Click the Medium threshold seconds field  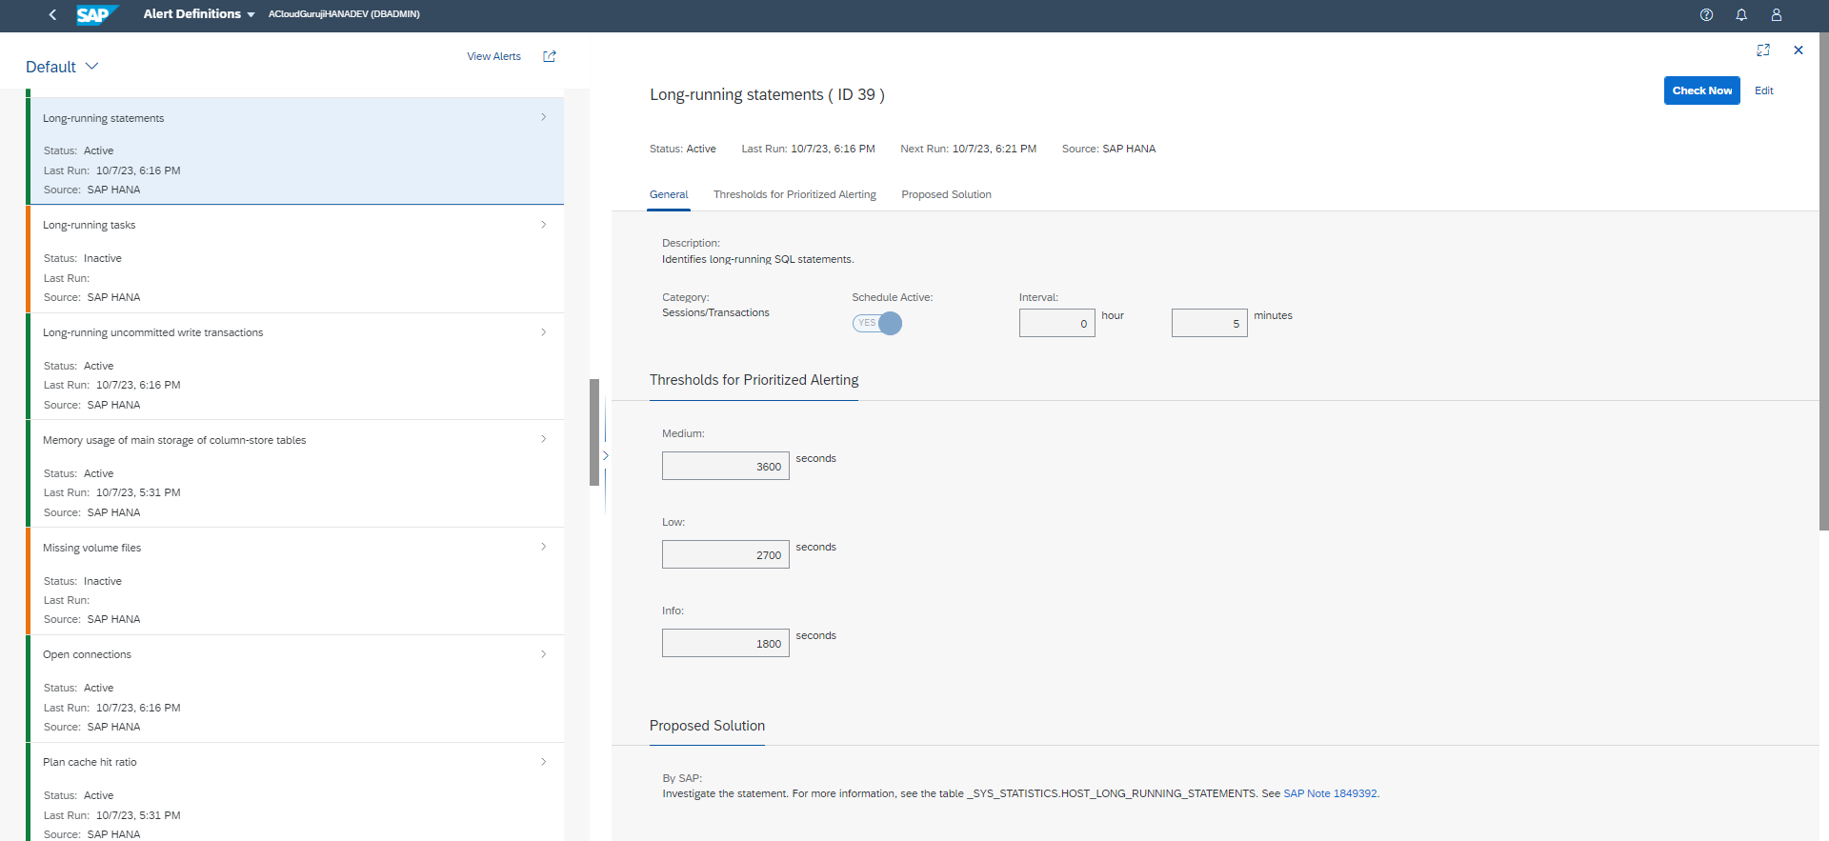pos(726,466)
